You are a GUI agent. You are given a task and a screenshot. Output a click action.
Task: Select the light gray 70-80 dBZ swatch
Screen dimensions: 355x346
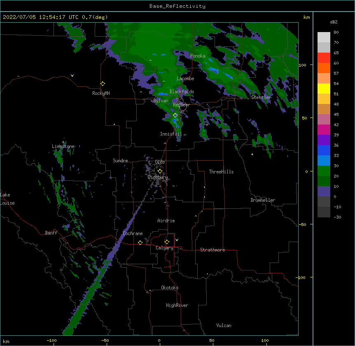[x=324, y=37]
